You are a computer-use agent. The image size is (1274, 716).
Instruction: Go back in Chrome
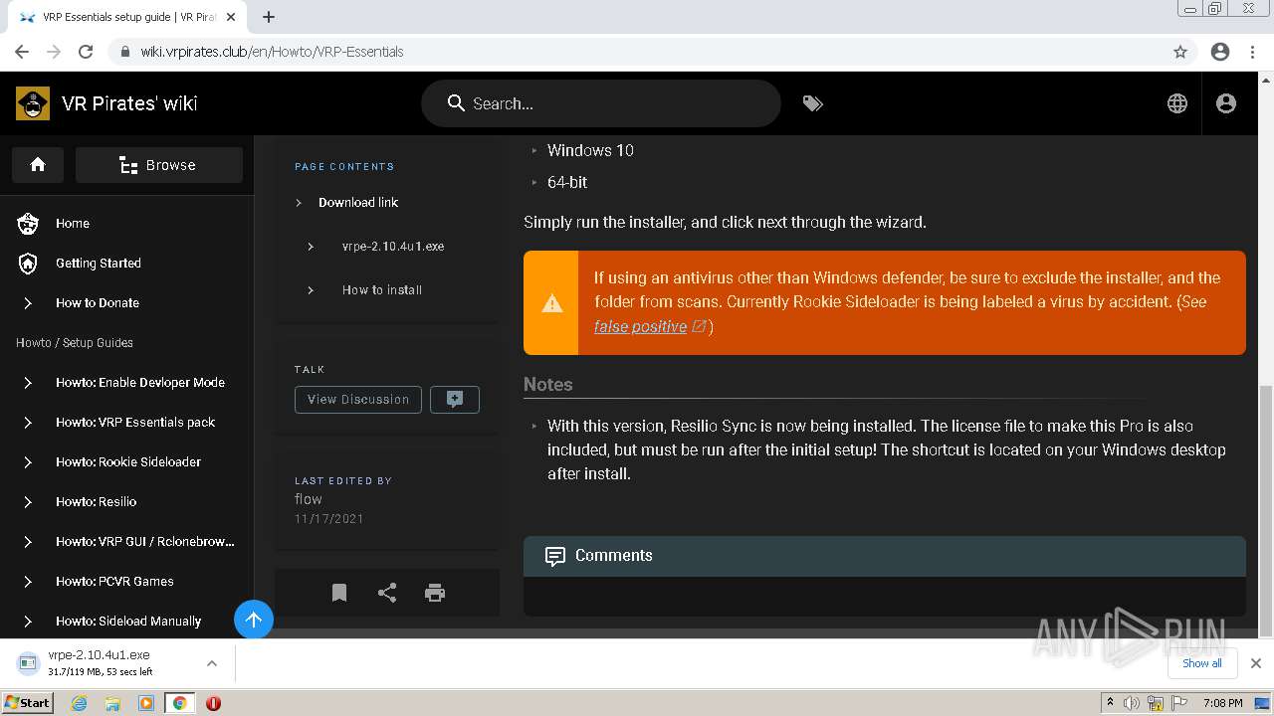coord(22,52)
